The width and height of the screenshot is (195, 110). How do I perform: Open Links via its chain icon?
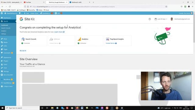tap(2, 46)
